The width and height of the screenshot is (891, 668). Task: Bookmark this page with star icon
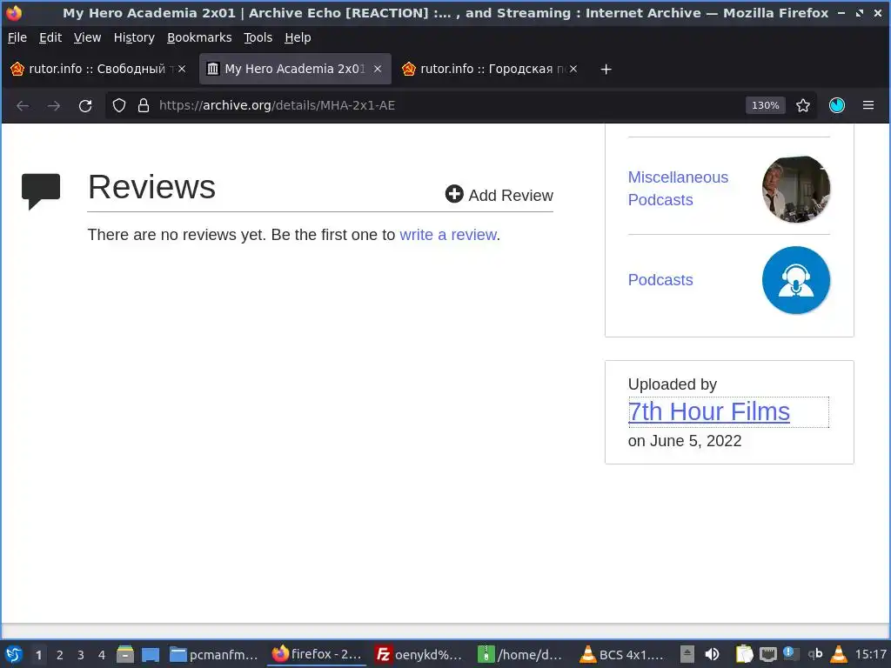pos(803,105)
